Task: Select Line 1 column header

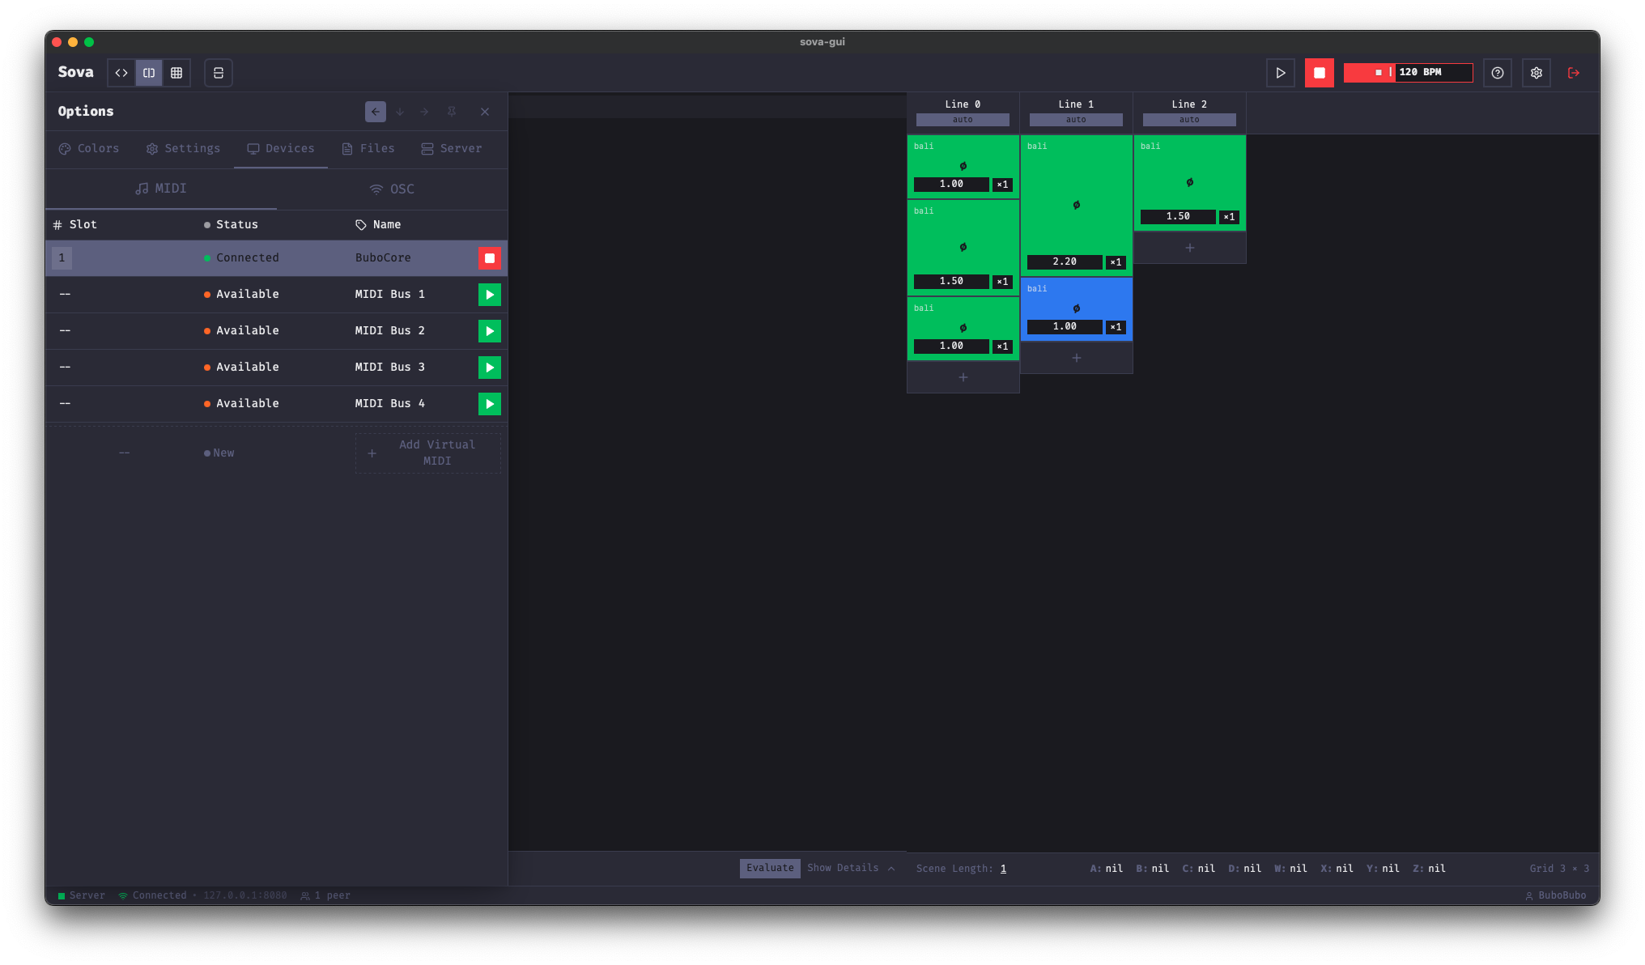Action: click(x=1076, y=104)
